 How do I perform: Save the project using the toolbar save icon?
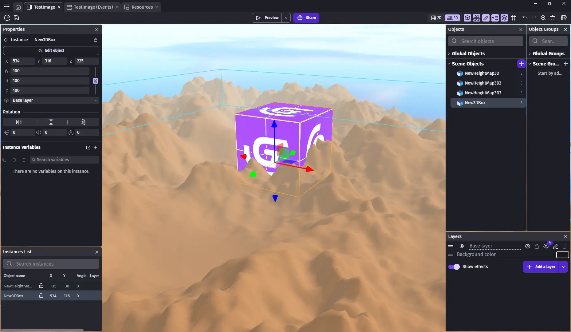tap(16, 18)
